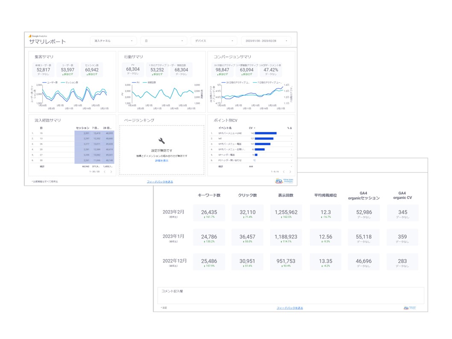Open the 日 dropdown filter
452x339 pixels.
pyautogui.click(x=164, y=41)
